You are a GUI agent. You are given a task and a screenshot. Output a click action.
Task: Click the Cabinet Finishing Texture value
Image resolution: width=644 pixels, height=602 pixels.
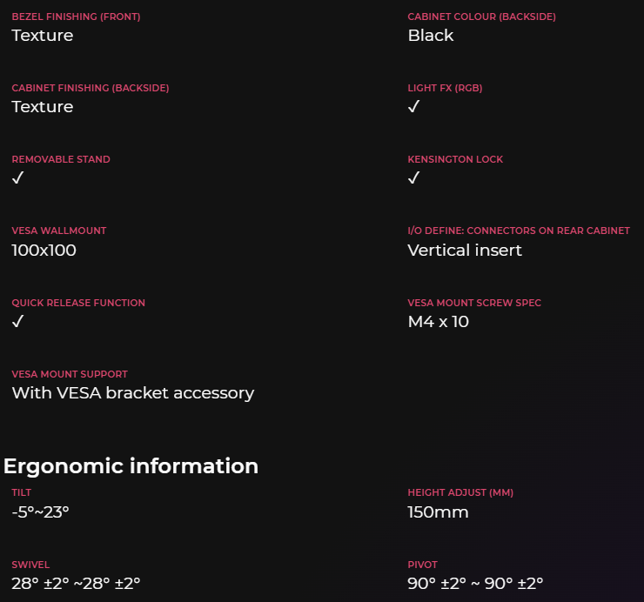(42, 107)
